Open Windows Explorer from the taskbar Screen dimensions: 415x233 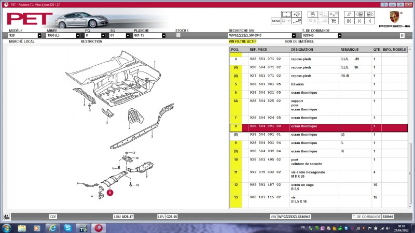[x=22, y=228]
